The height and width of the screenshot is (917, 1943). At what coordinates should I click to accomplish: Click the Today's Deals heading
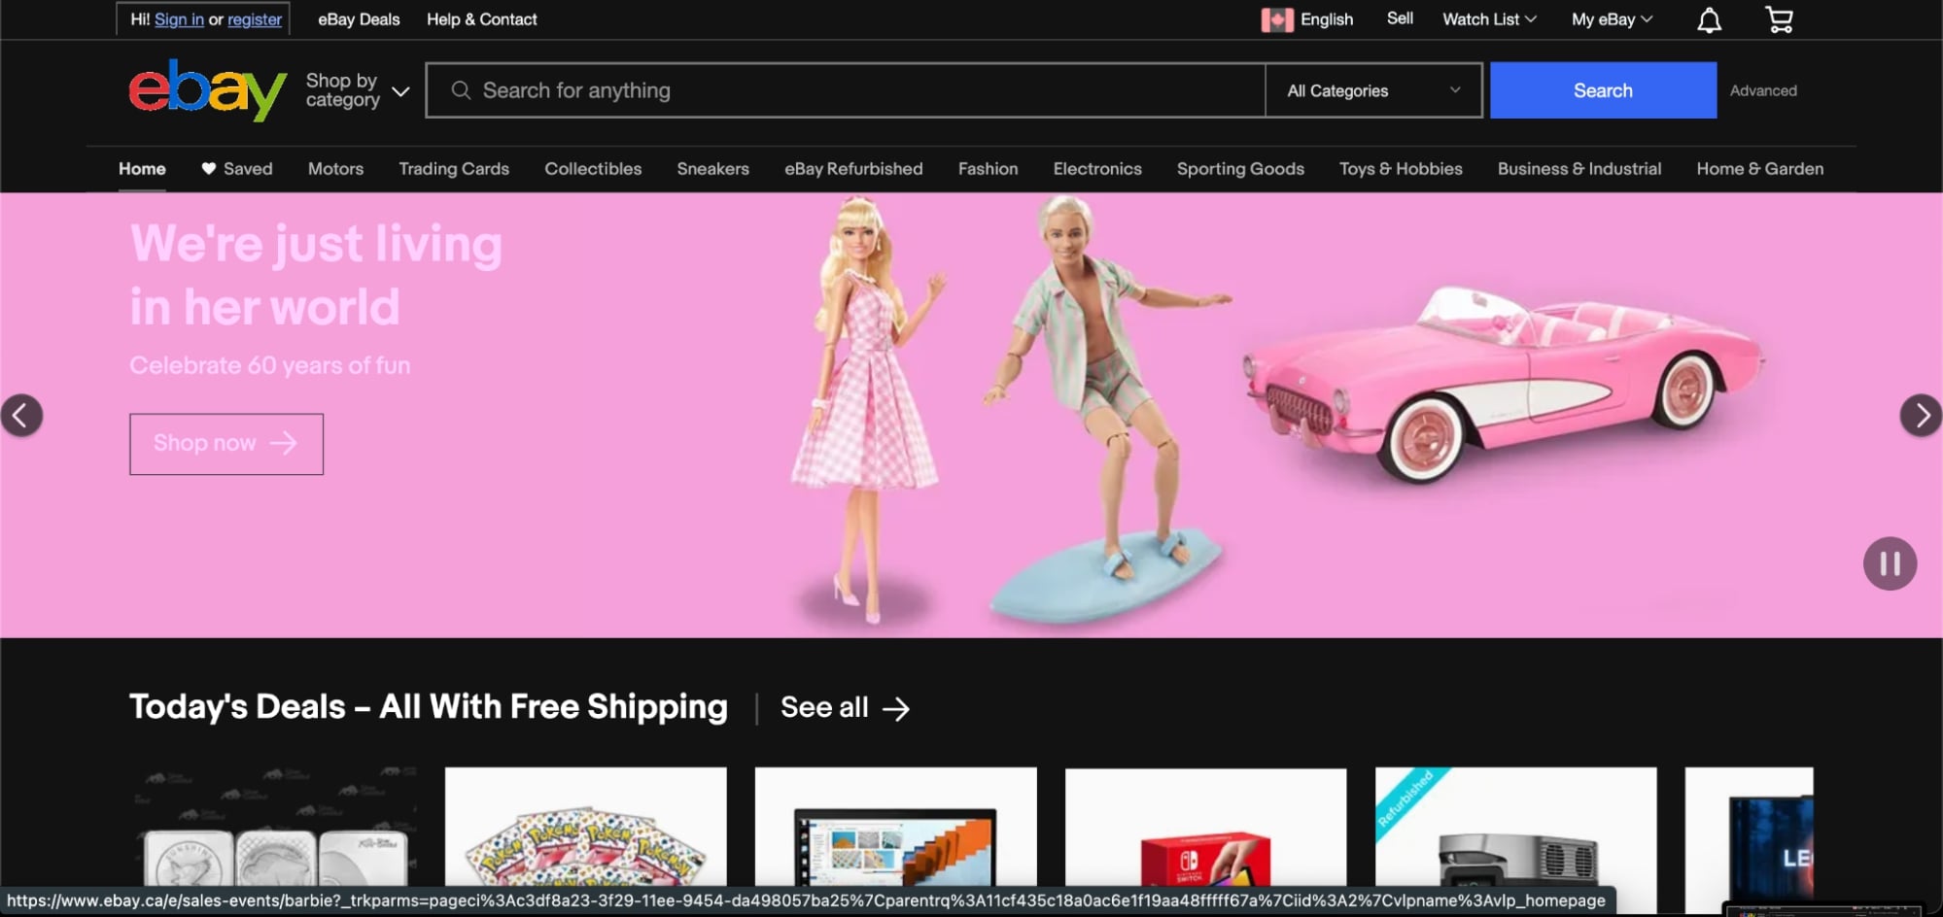(428, 707)
